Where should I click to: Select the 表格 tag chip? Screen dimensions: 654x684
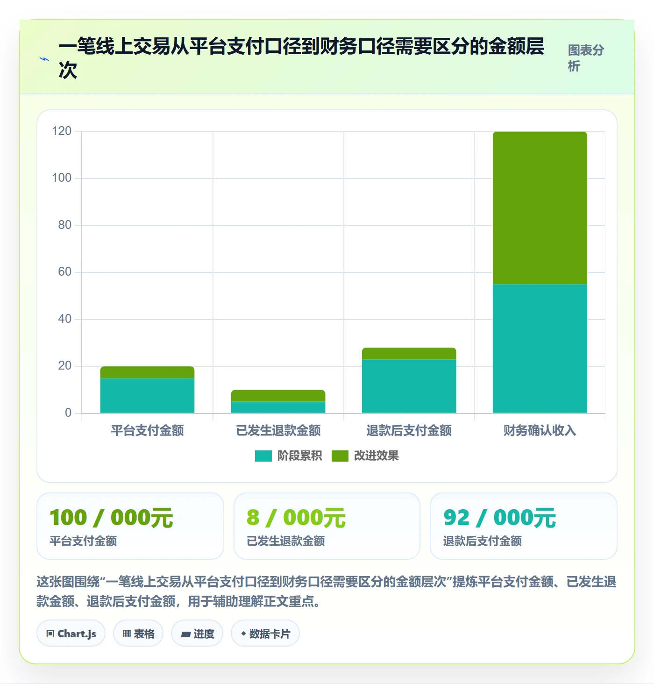(x=138, y=634)
